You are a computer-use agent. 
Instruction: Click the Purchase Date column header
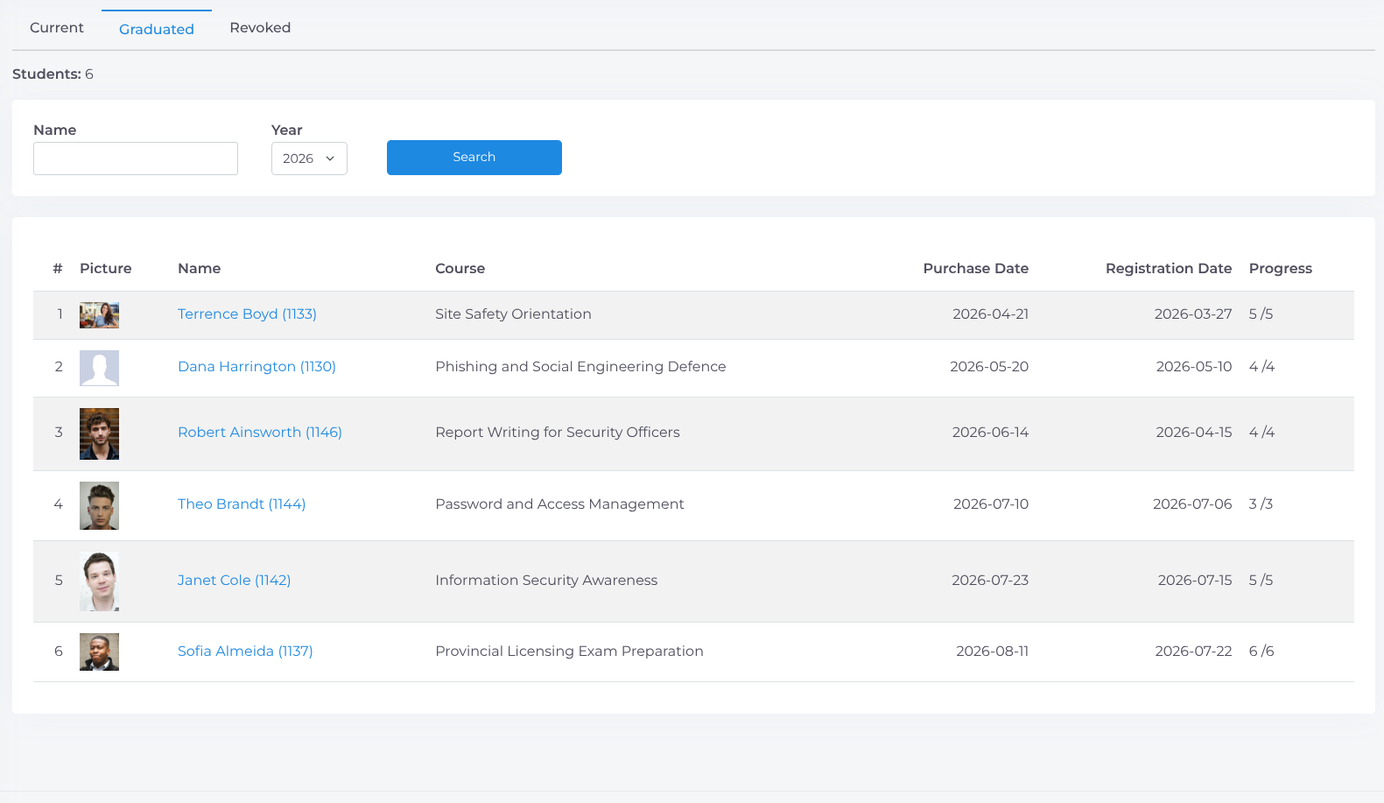click(x=976, y=268)
